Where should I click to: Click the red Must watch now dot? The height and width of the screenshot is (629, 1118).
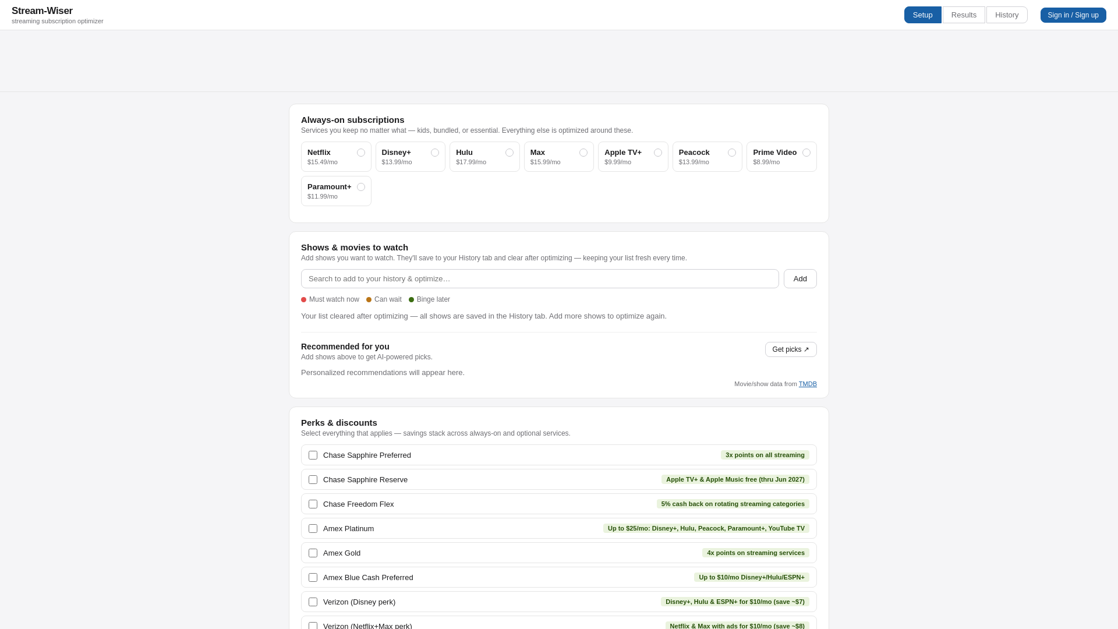(x=303, y=300)
